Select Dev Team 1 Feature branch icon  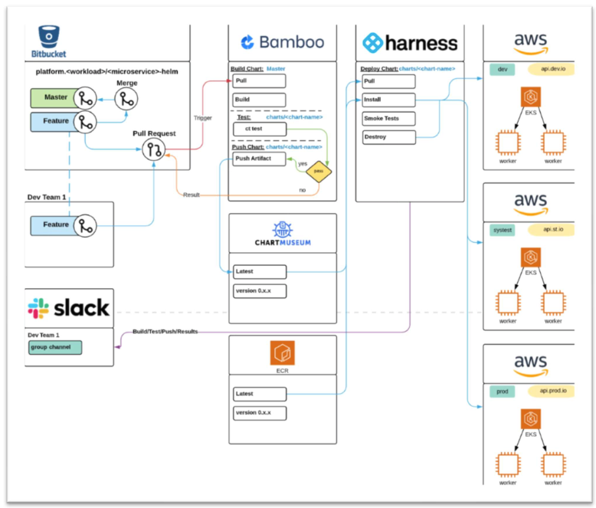pos(85,226)
